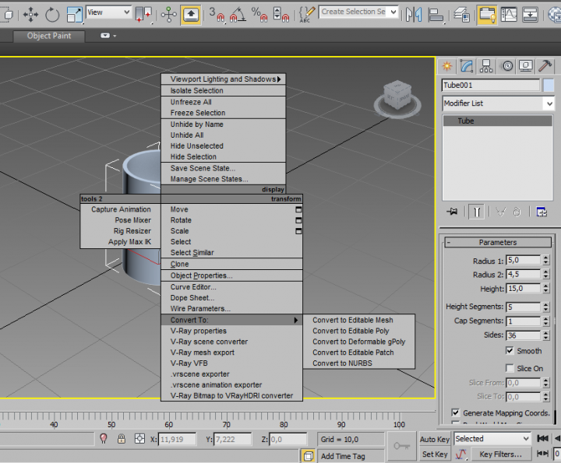The height and width of the screenshot is (463, 561).
Task: Click the Configure Modifier Sets icon
Action: pyautogui.click(x=542, y=212)
